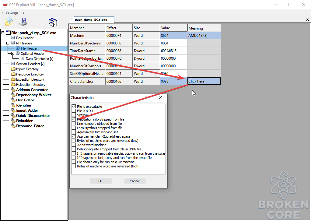Uncheck the 'File is executable' checkbox

pos(74,107)
